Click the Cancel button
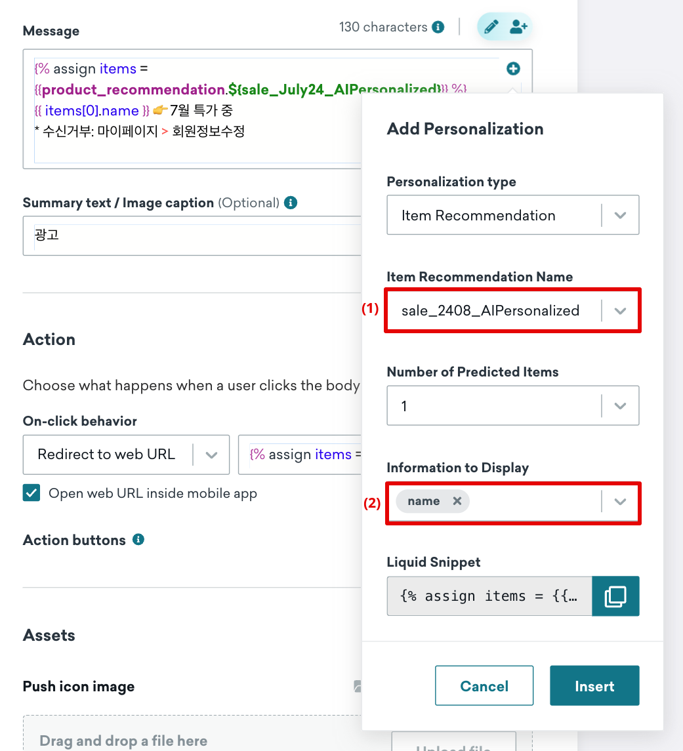This screenshot has width=683, height=751. coord(484,685)
